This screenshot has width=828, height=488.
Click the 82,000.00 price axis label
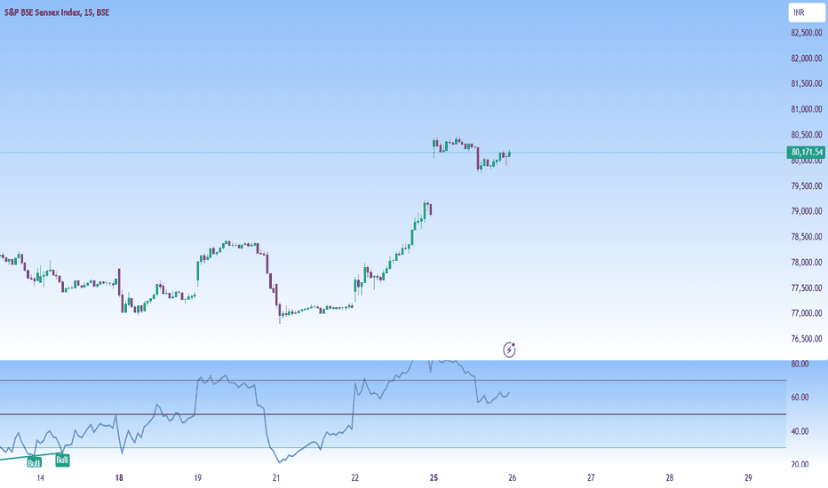pyautogui.click(x=807, y=58)
